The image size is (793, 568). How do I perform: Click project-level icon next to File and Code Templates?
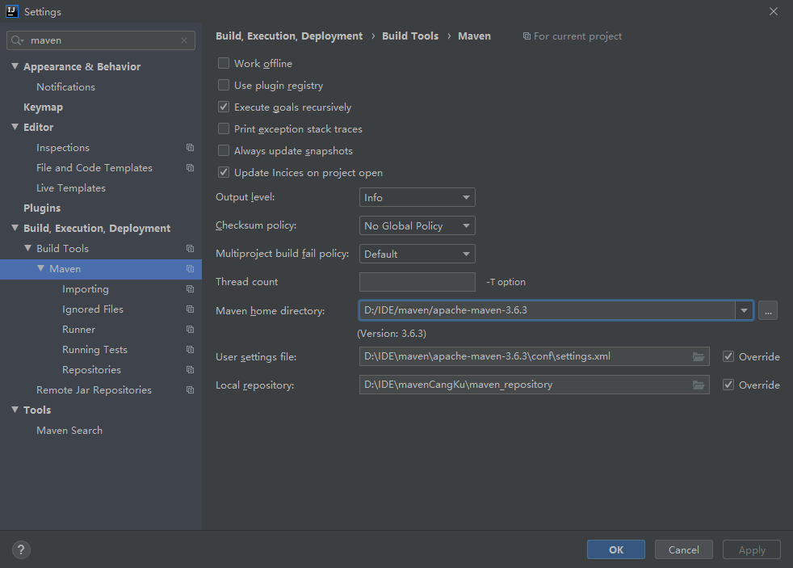point(190,168)
